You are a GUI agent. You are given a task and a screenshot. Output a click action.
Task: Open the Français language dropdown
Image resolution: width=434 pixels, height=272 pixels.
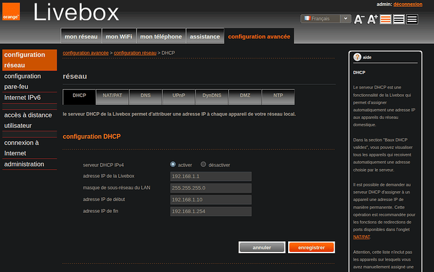click(326, 18)
